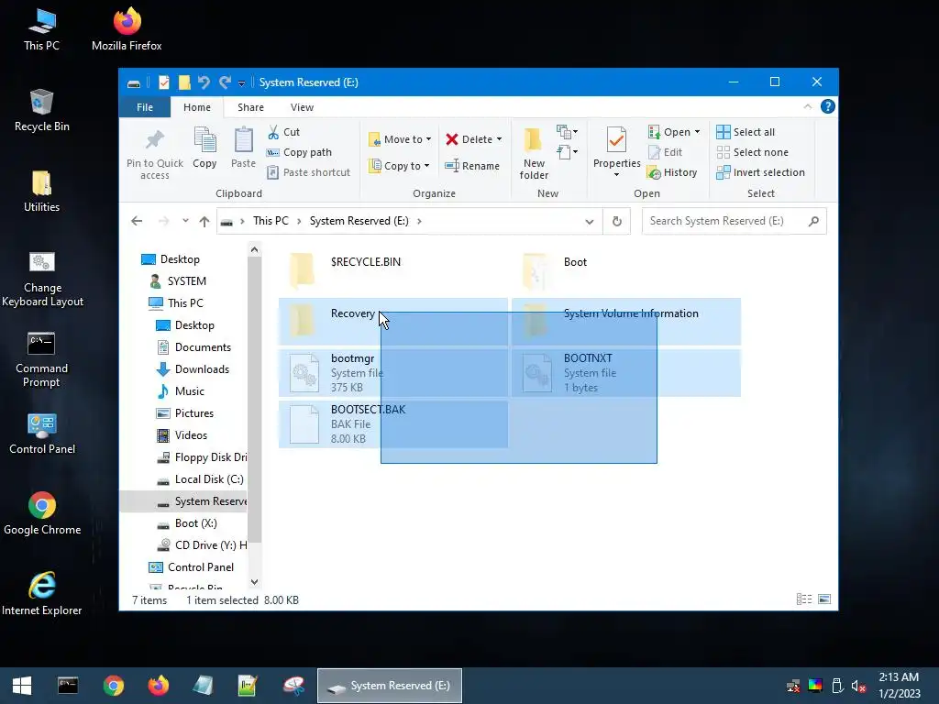
Task: Click Select none
Action: pyautogui.click(x=753, y=152)
